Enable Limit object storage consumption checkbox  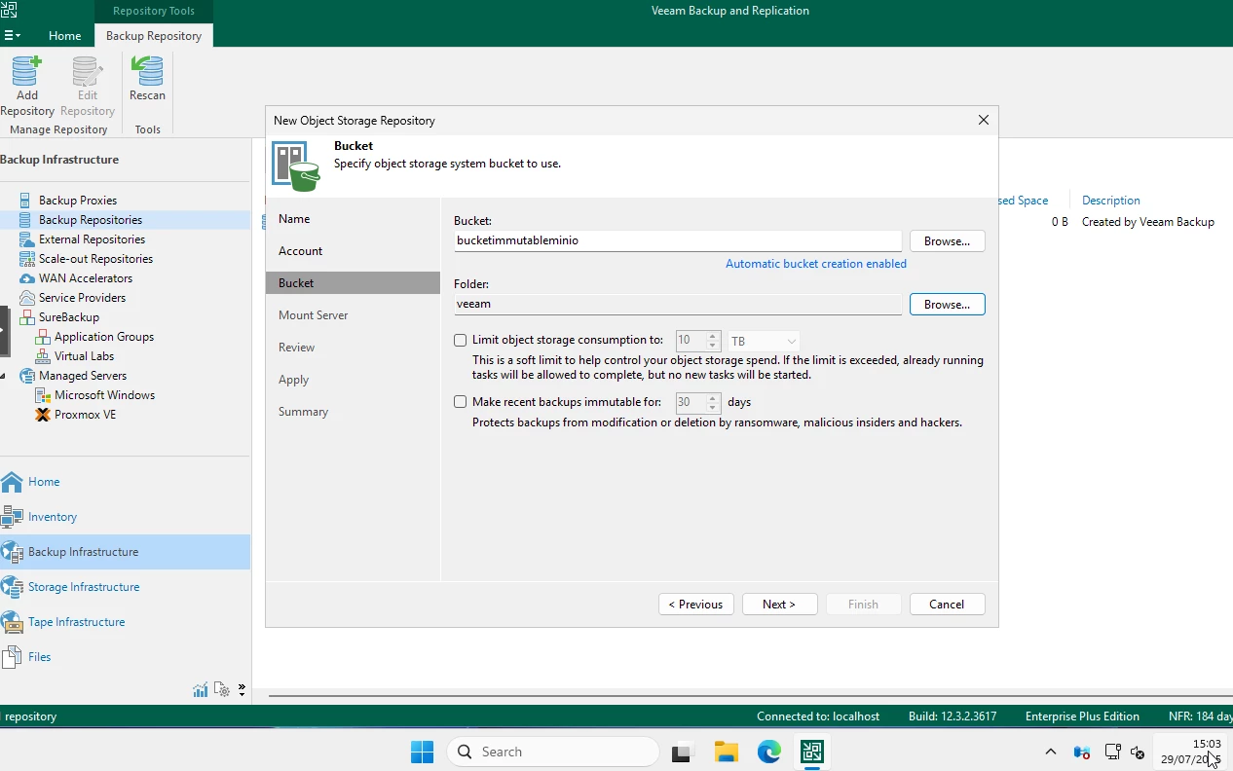point(461,341)
